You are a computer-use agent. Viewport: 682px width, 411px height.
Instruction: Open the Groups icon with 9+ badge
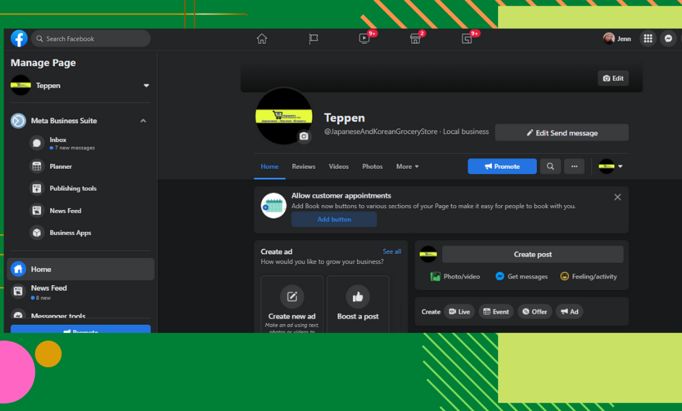pos(467,39)
